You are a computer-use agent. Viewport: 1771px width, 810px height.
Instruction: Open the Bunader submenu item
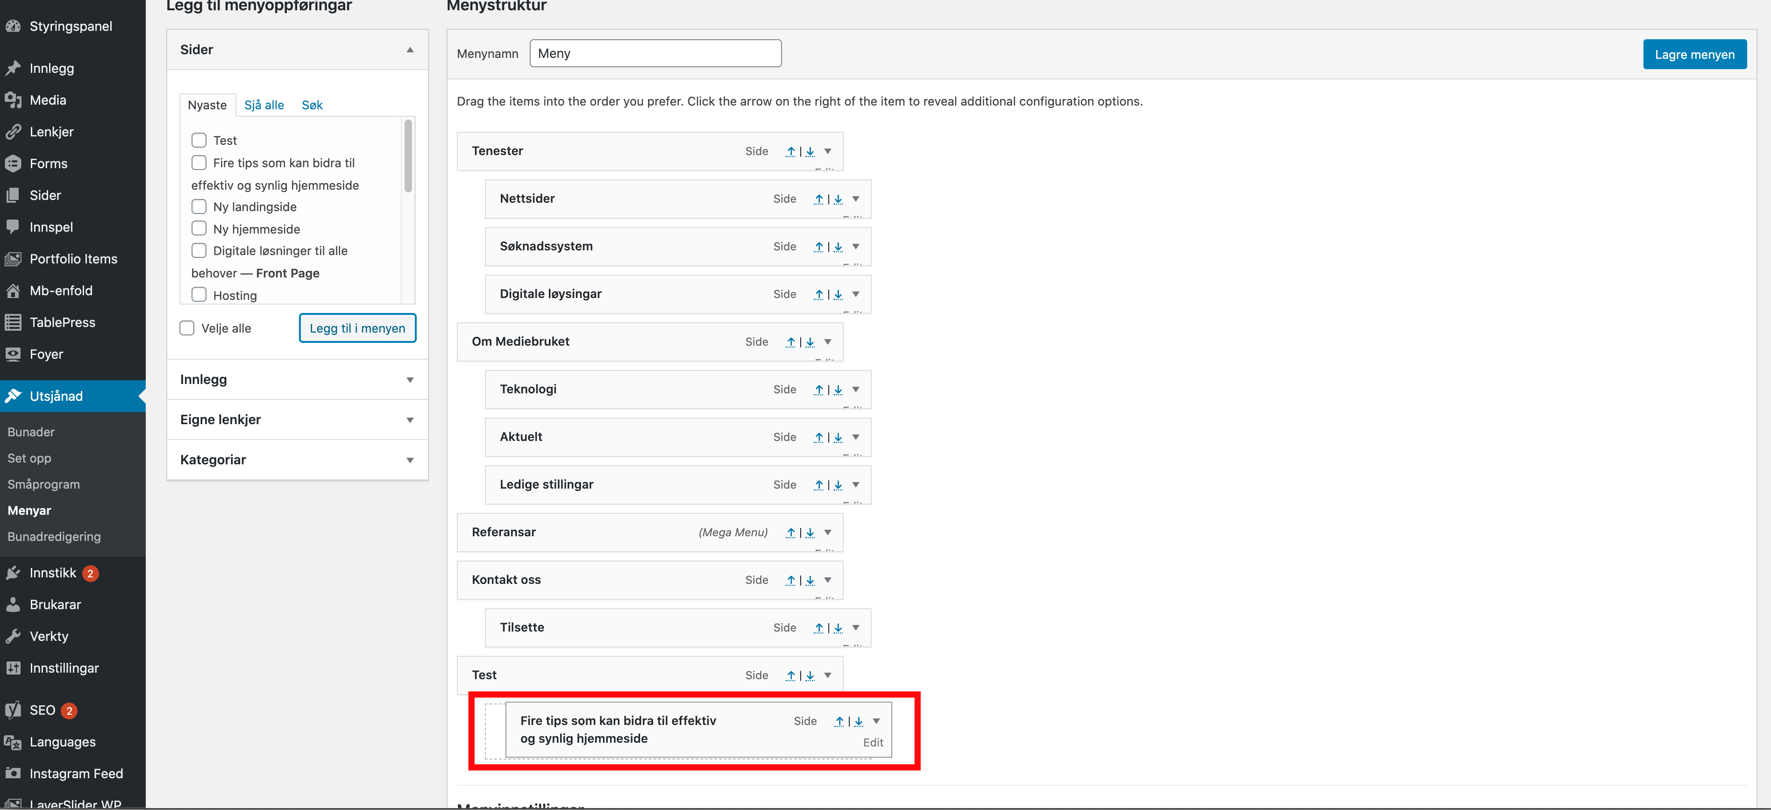31,432
